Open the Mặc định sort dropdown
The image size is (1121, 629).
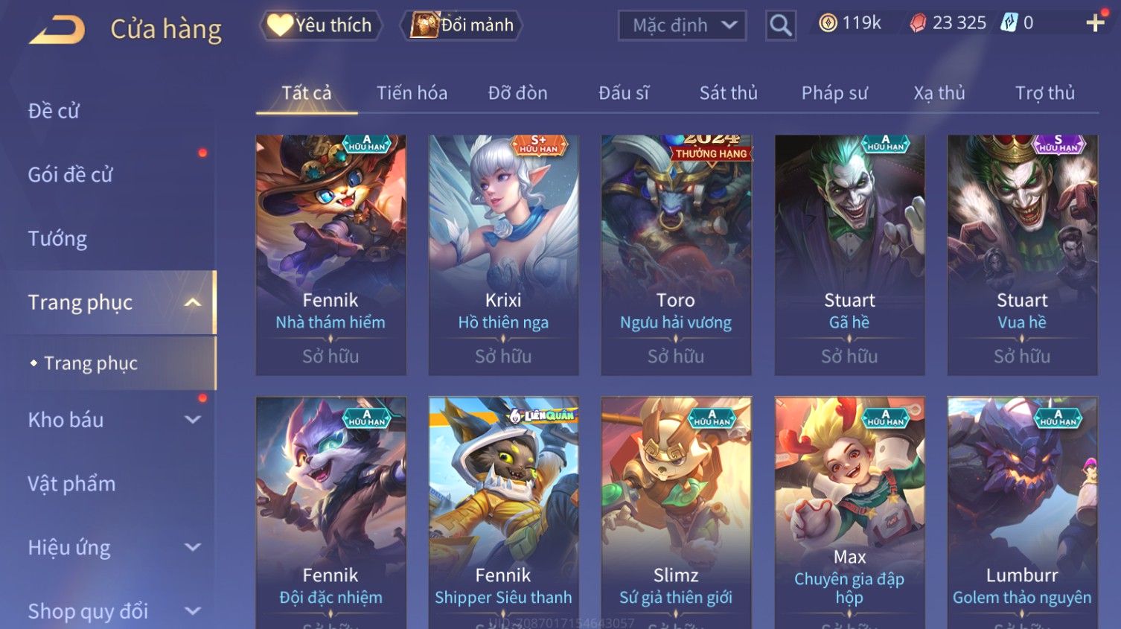(683, 25)
